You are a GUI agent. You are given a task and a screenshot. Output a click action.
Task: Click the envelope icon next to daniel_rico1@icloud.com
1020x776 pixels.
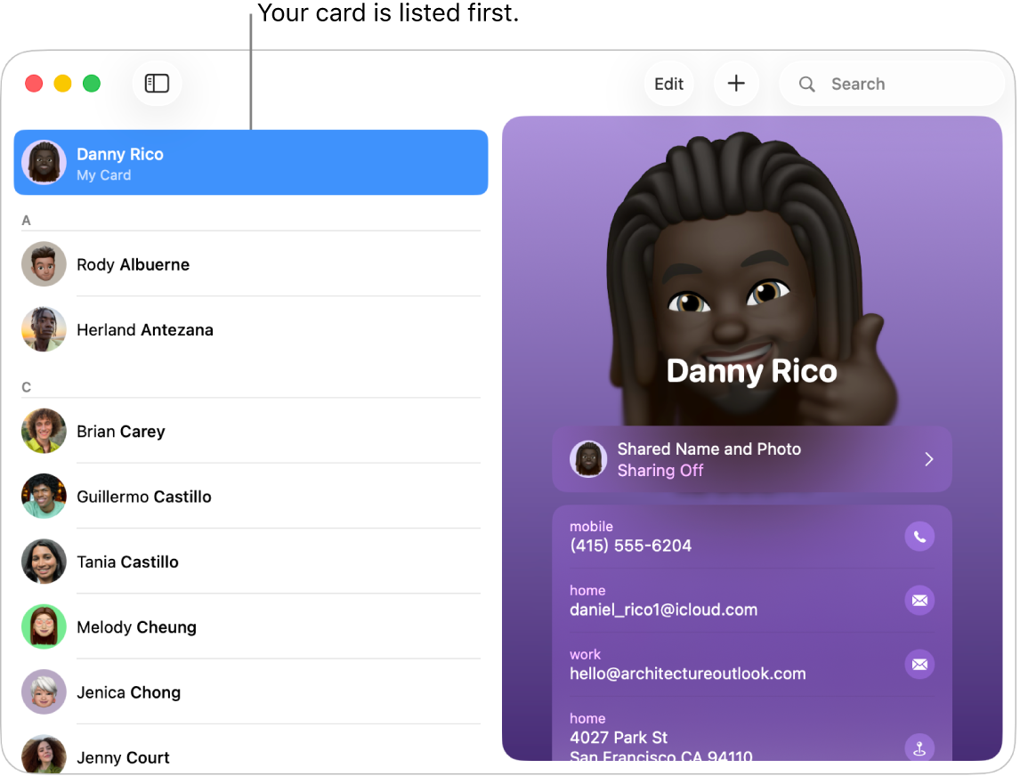point(919,600)
